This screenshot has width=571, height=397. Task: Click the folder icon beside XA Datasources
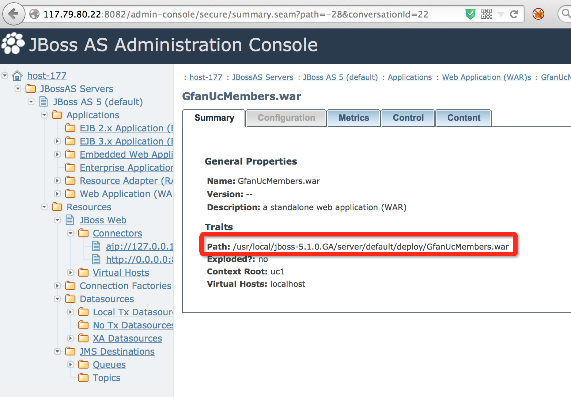(83, 338)
